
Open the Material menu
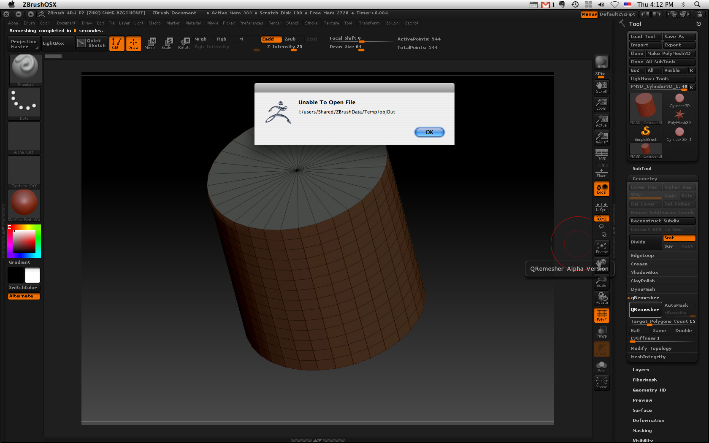click(193, 23)
